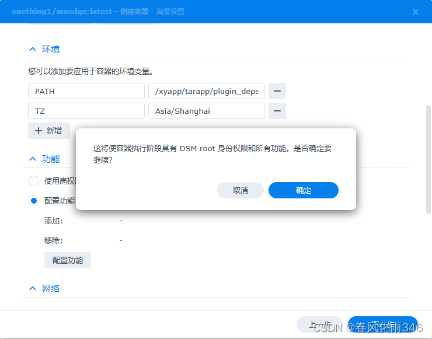Viewport: 432px width, 339px height.
Task: Select the 配置功能 radio option
Action: 34,201
